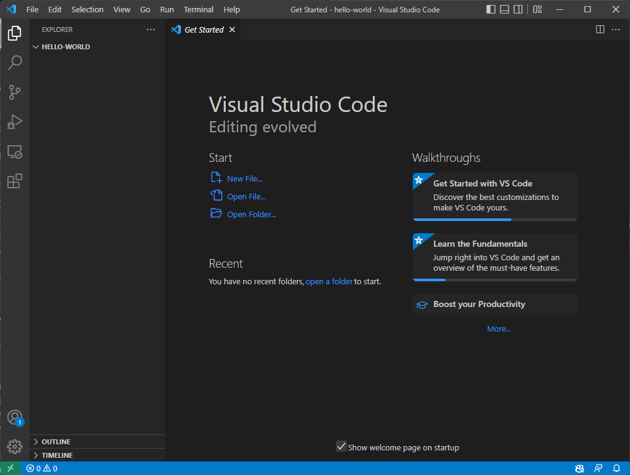Select the Get Started tab
630x475 pixels.
coord(204,30)
